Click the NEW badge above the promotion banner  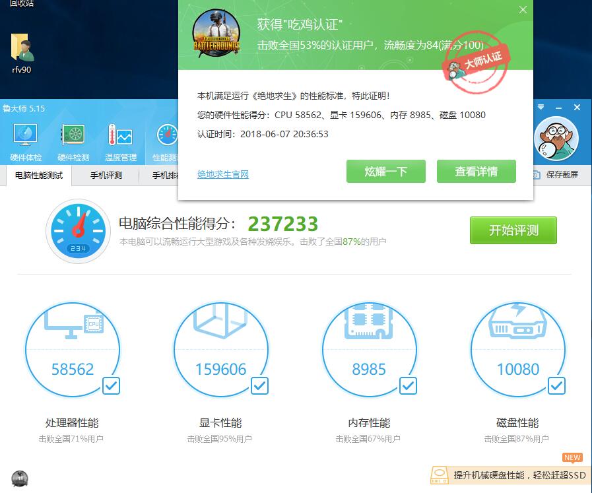pos(572,457)
